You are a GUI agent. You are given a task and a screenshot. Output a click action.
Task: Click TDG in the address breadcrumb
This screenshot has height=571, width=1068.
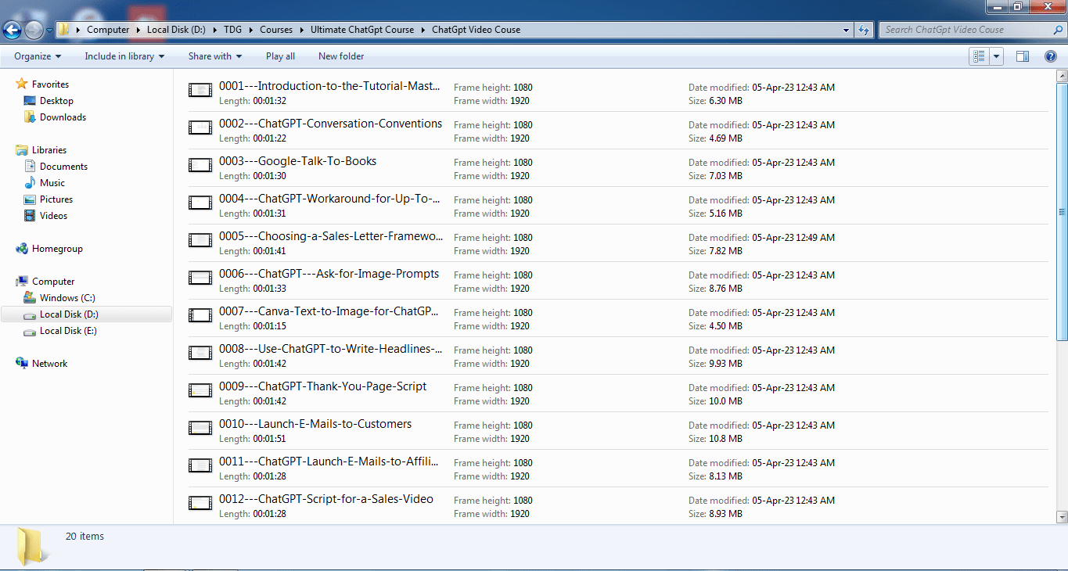coord(233,30)
